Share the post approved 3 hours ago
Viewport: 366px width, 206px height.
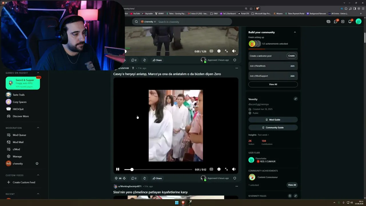tap(157, 60)
